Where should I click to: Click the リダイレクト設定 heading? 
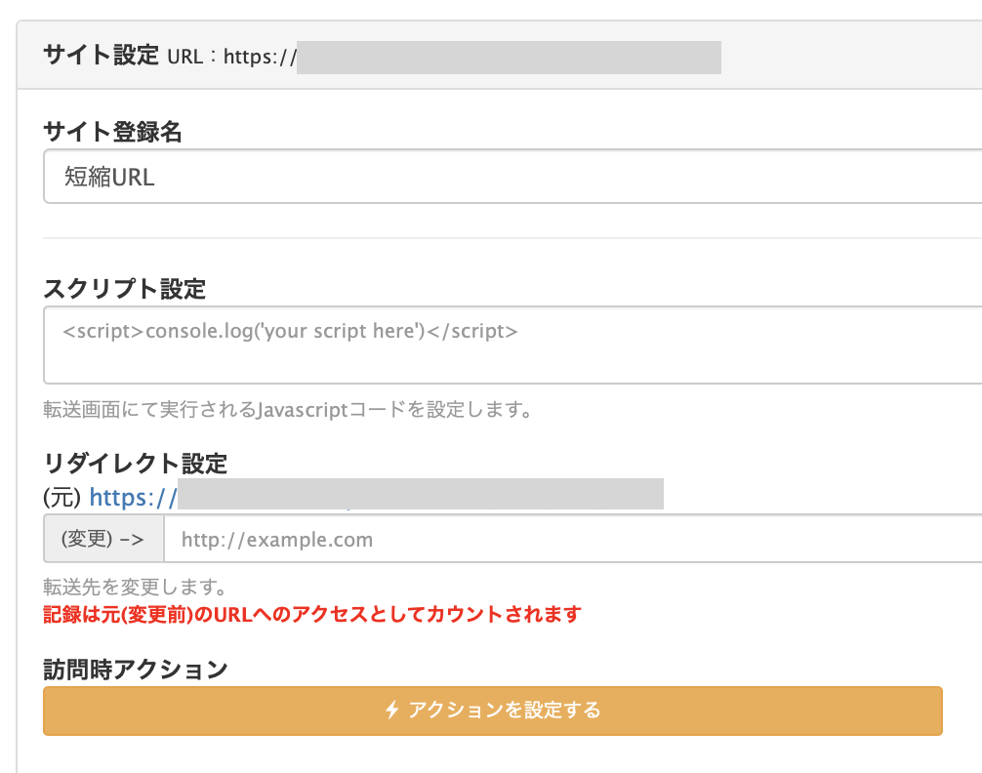[x=136, y=464]
